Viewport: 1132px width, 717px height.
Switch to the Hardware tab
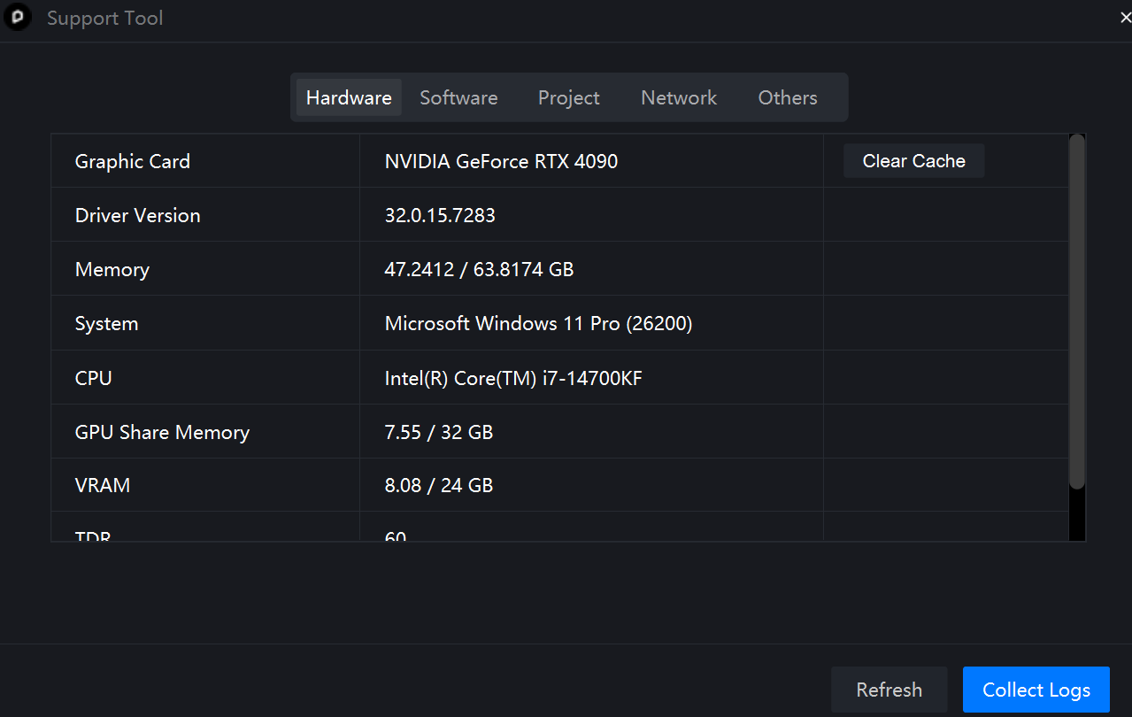point(349,97)
